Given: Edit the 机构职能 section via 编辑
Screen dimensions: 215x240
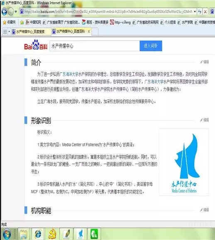Looking at the screenshot, I should pos(205,210).
